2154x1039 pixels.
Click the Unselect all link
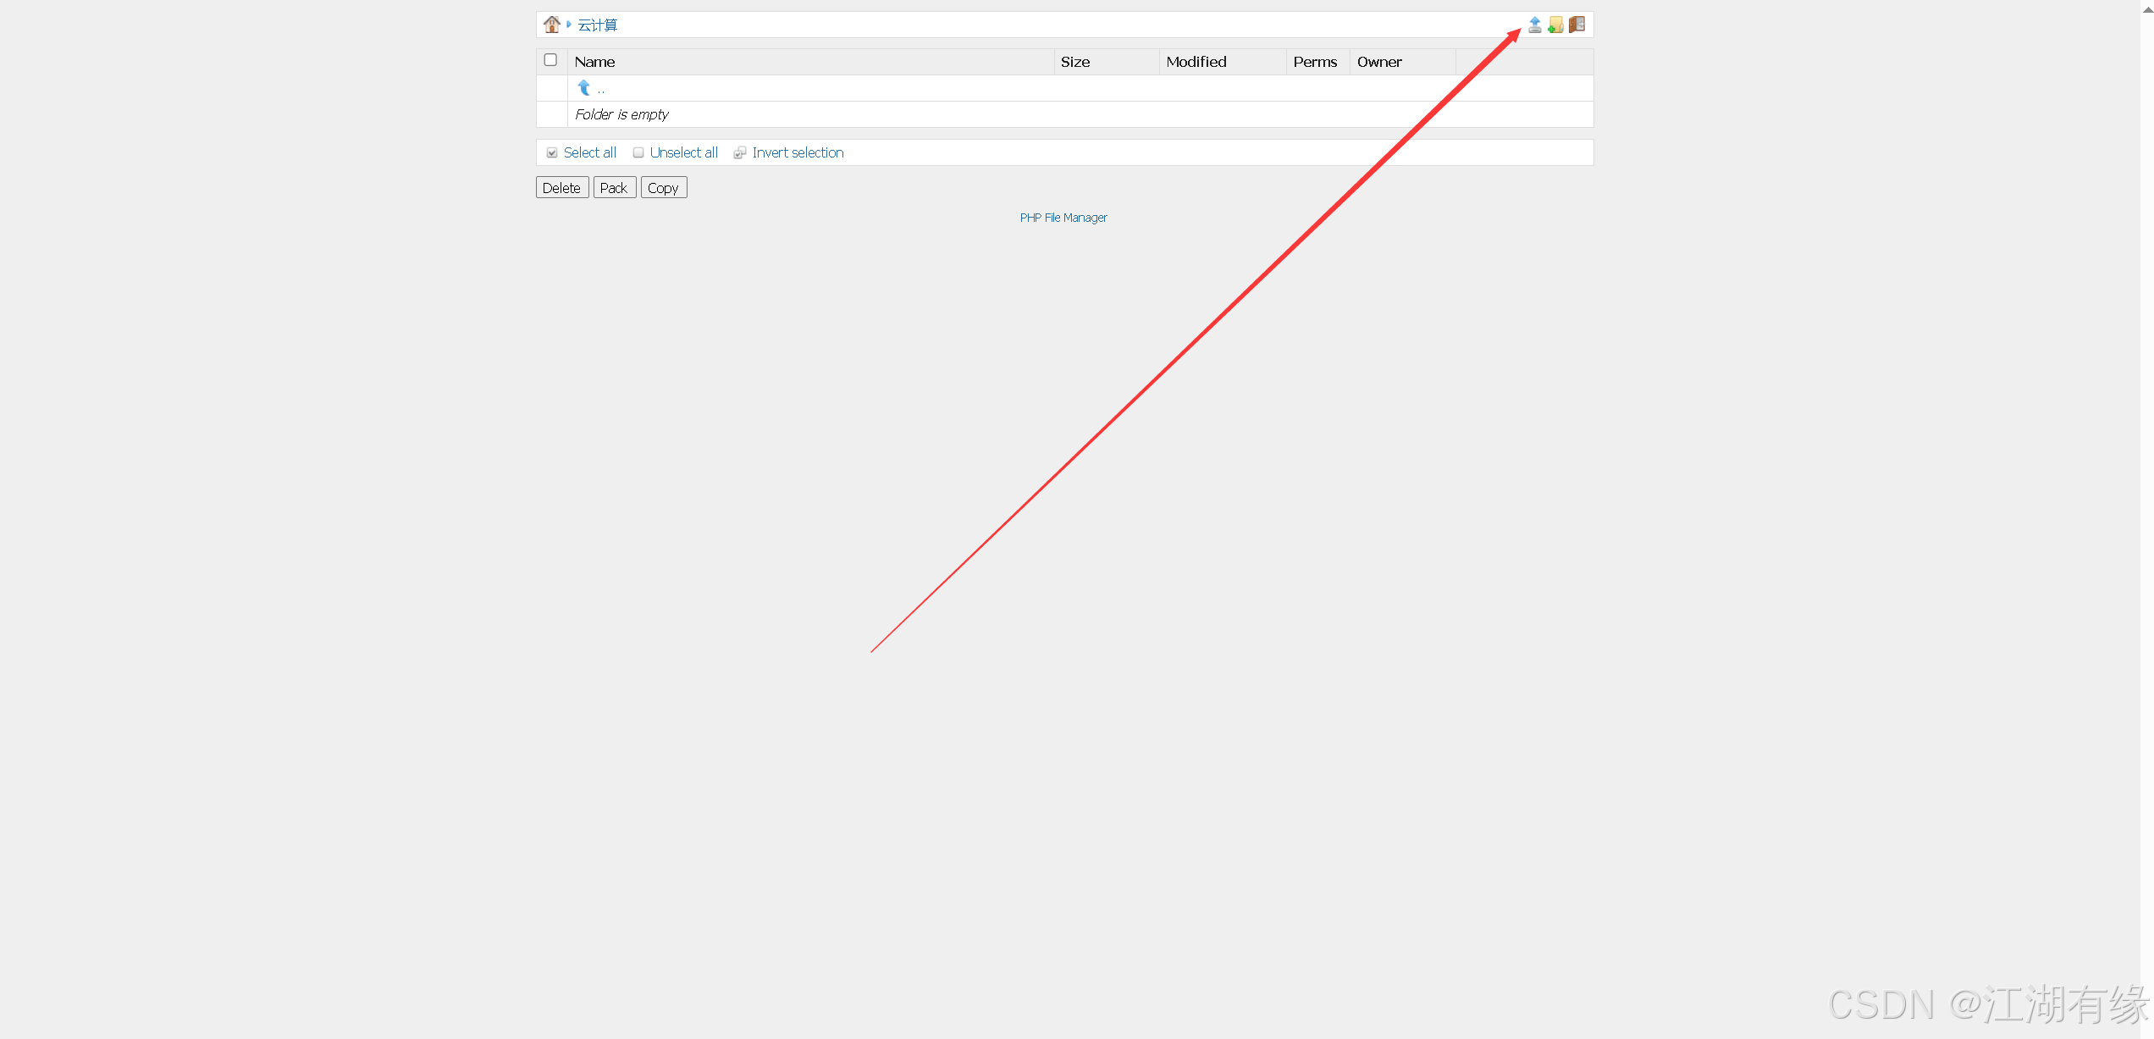[x=683, y=152]
